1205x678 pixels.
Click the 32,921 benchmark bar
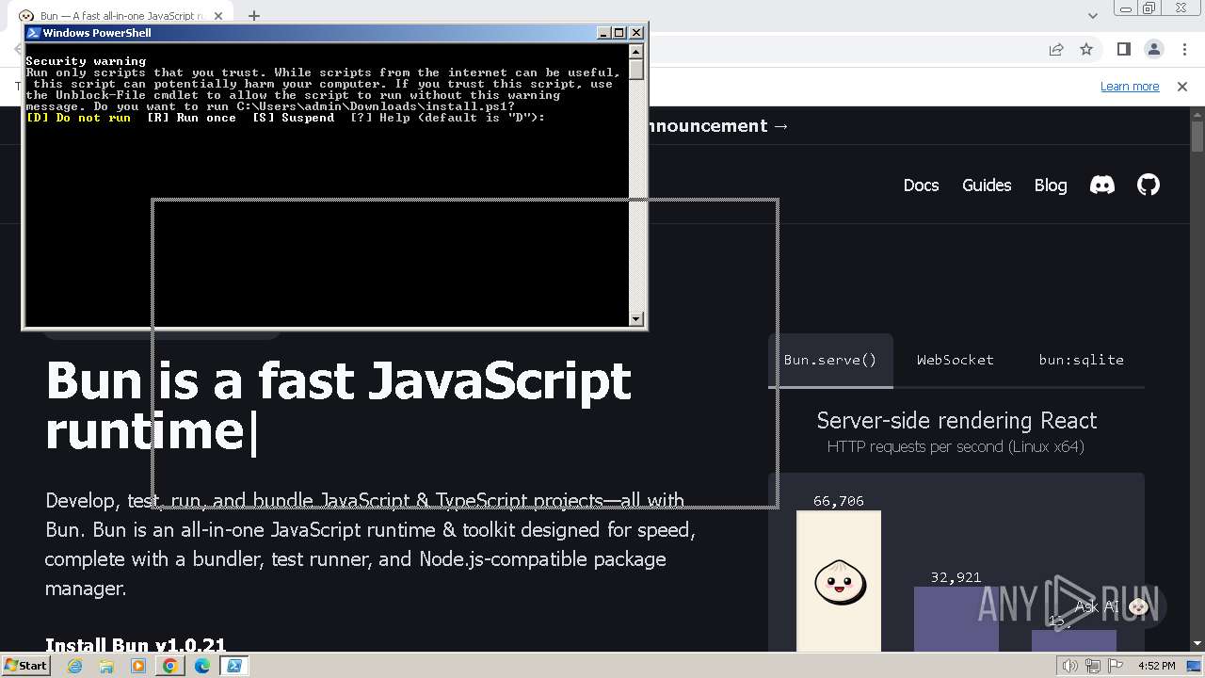956,619
